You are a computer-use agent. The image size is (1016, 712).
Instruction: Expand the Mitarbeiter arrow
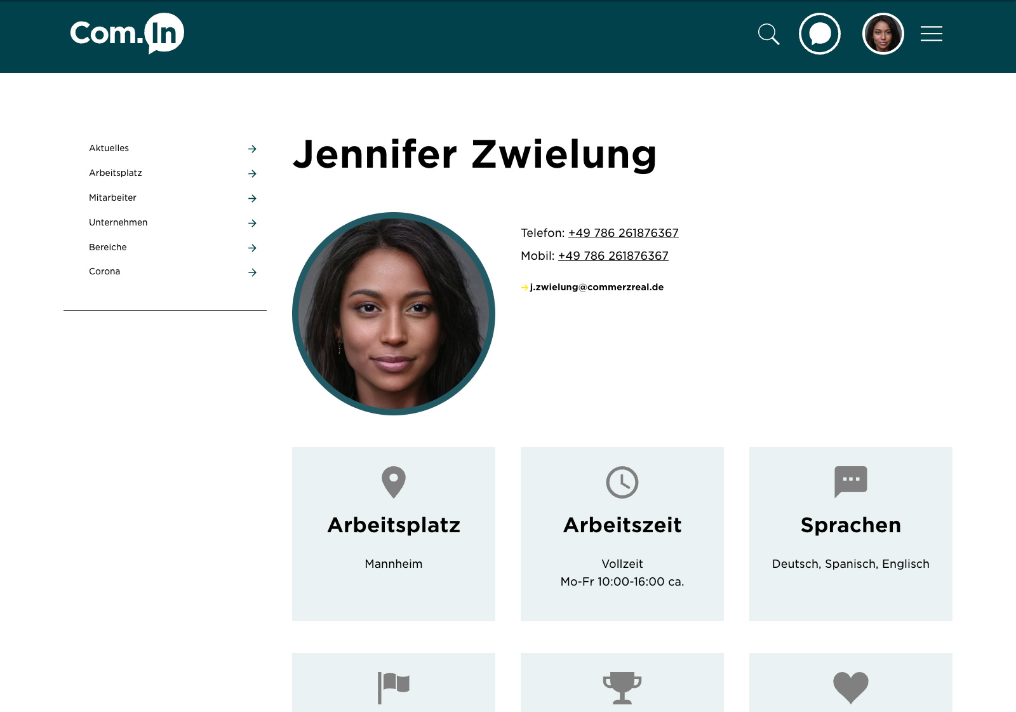(x=252, y=198)
